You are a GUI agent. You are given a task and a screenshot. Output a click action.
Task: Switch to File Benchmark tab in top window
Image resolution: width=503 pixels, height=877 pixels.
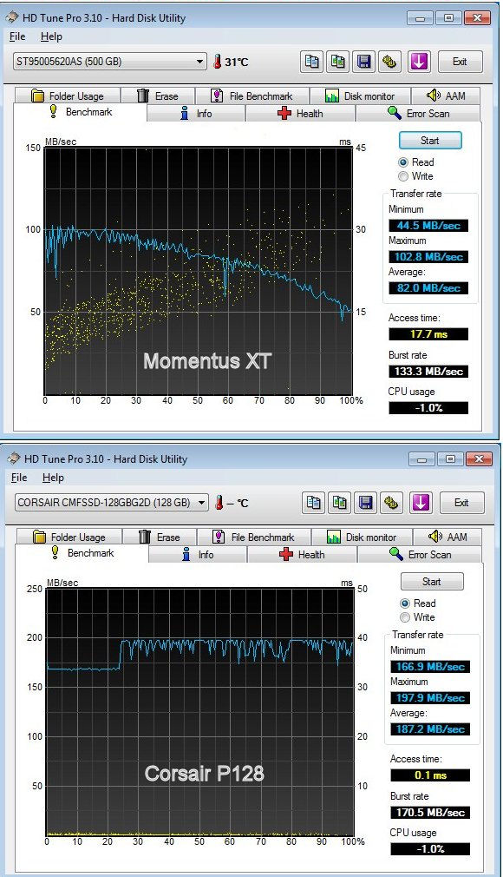point(252,96)
